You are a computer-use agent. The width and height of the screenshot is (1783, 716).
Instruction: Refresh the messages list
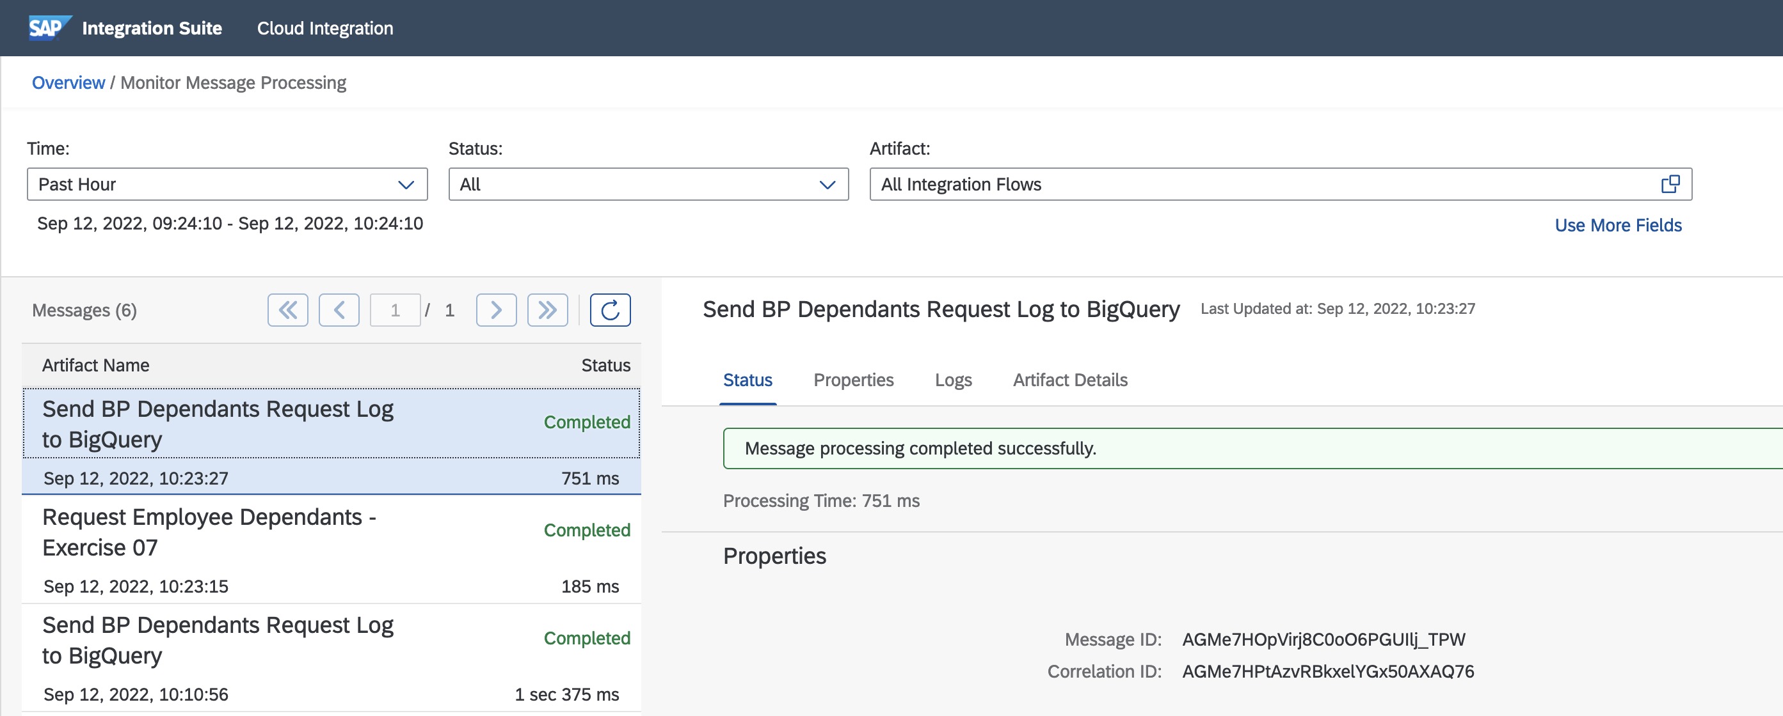(x=610, y=310)
